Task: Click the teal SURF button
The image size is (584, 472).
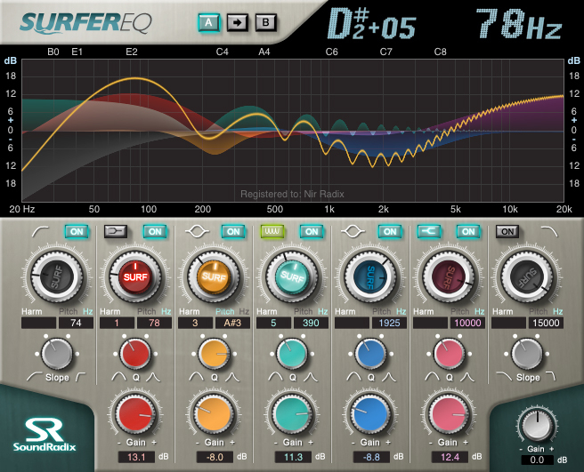Action: coord(292,277)
